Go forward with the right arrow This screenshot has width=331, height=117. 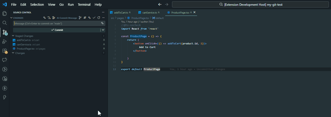(167, 4)
